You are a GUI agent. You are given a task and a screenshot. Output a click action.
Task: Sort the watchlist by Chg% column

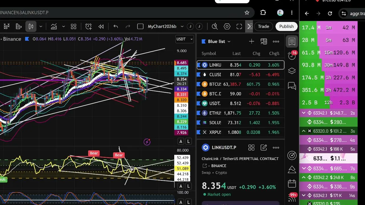(274, 54)
